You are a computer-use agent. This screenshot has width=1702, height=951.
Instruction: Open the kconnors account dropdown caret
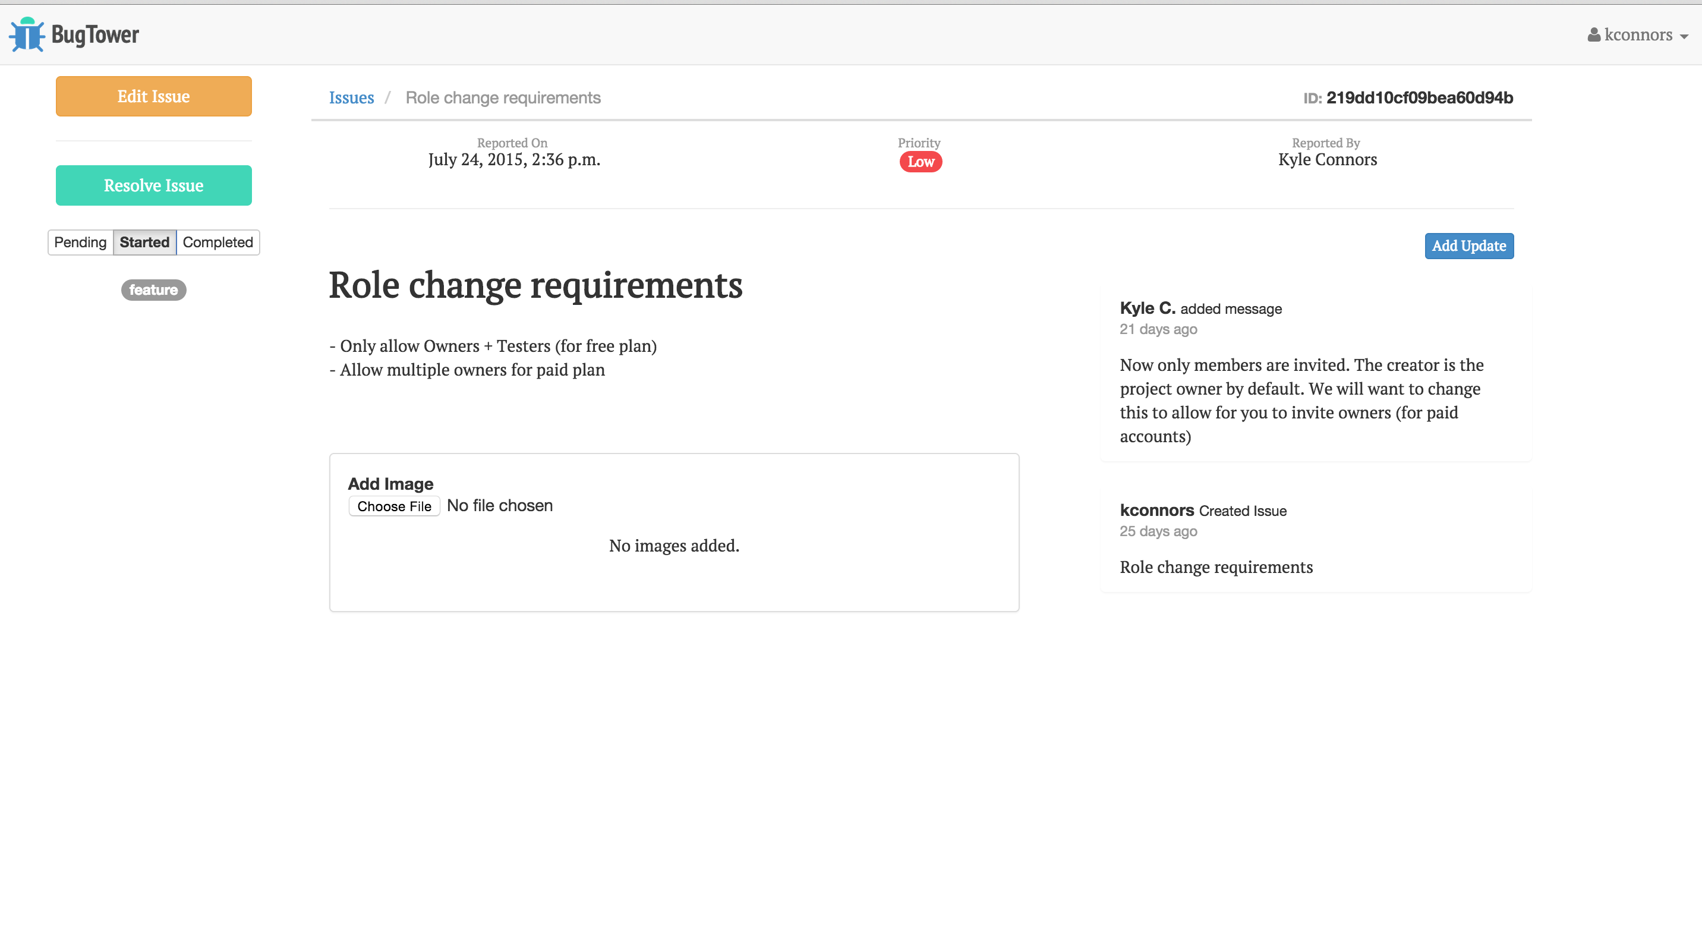pos(1684,37)
